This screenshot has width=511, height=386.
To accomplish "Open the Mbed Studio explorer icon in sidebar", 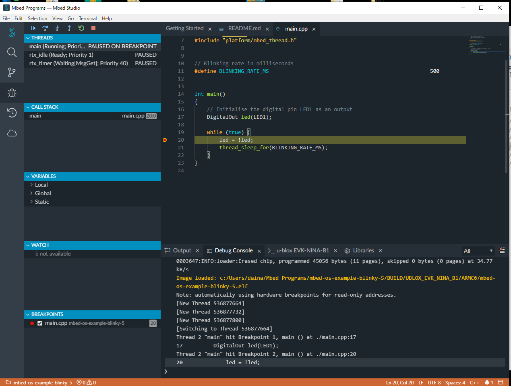I will pos(12,32).
